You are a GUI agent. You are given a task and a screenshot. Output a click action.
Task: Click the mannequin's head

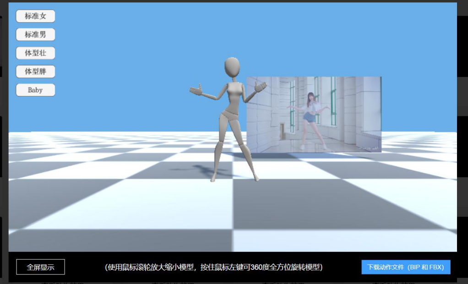[232, 68]
